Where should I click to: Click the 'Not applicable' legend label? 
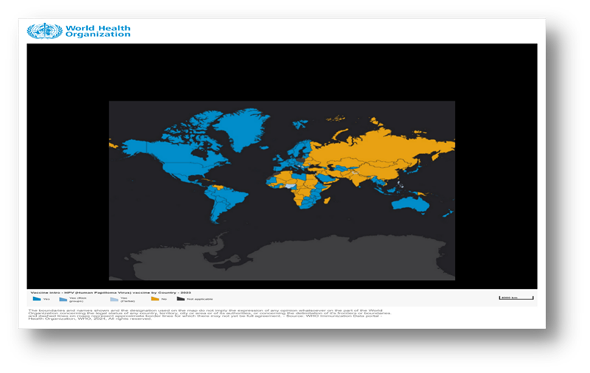tap(200, 299)
